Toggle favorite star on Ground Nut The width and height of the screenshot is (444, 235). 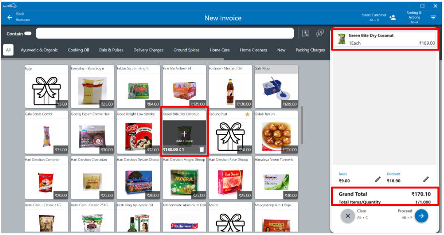(x=247, y=114)
